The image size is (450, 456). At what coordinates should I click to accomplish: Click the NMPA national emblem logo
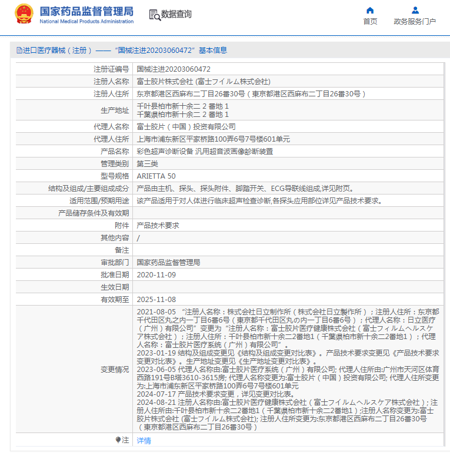pos(24,14)
